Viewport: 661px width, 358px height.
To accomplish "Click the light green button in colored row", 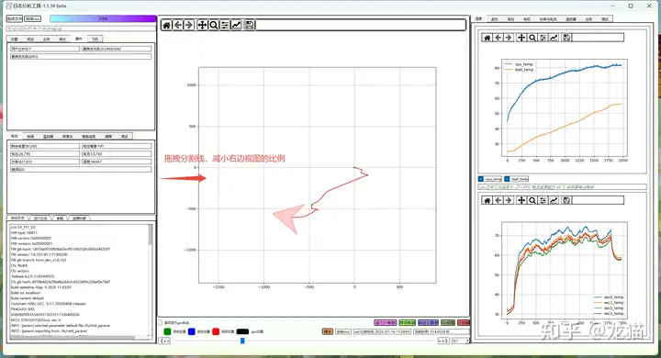I will pos(408,322).
